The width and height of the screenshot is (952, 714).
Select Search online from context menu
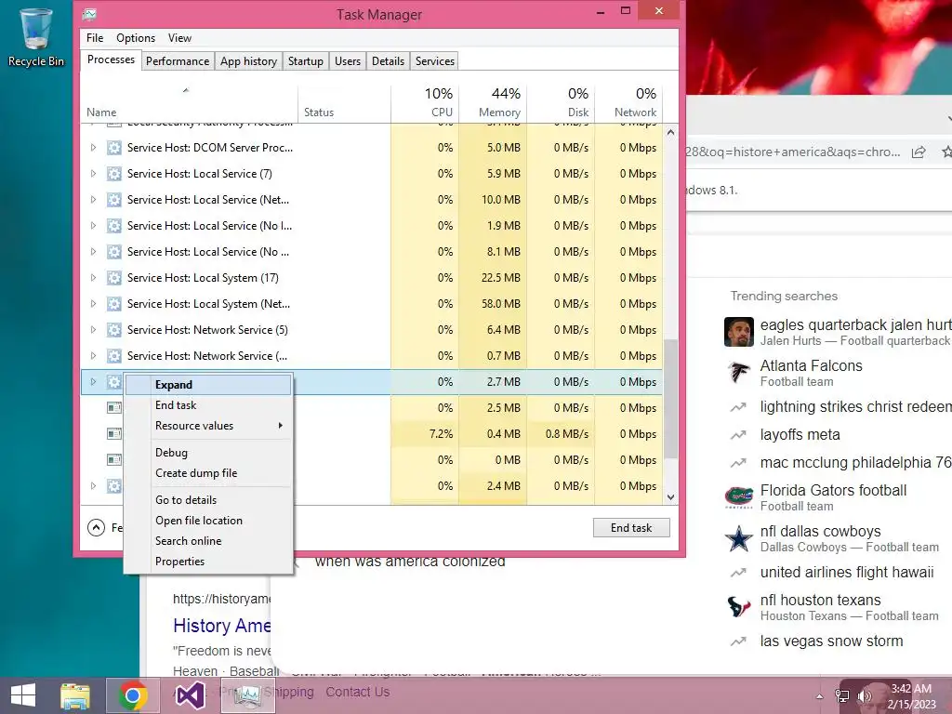[208, 541]
